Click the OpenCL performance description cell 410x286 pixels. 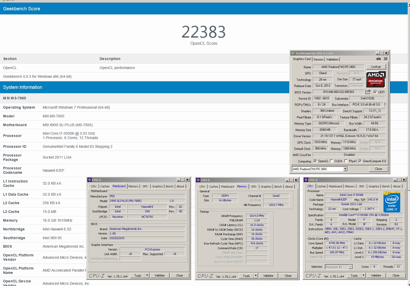click(117, 68)
